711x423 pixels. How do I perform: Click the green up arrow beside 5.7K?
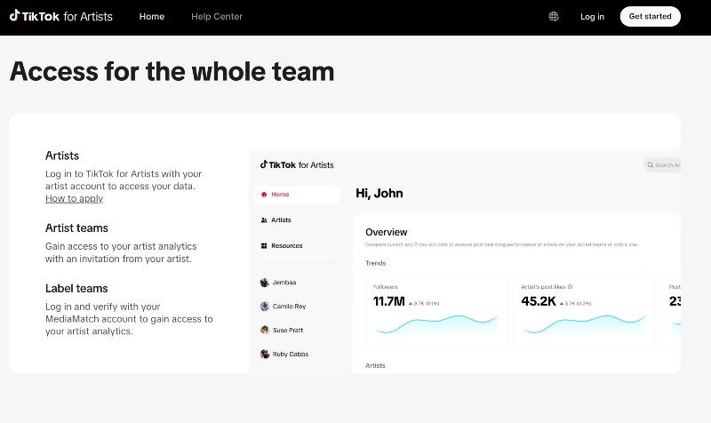(562, 303)
